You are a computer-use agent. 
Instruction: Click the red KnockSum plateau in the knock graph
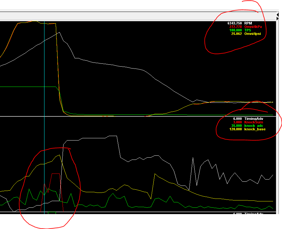tap(56, 174)
